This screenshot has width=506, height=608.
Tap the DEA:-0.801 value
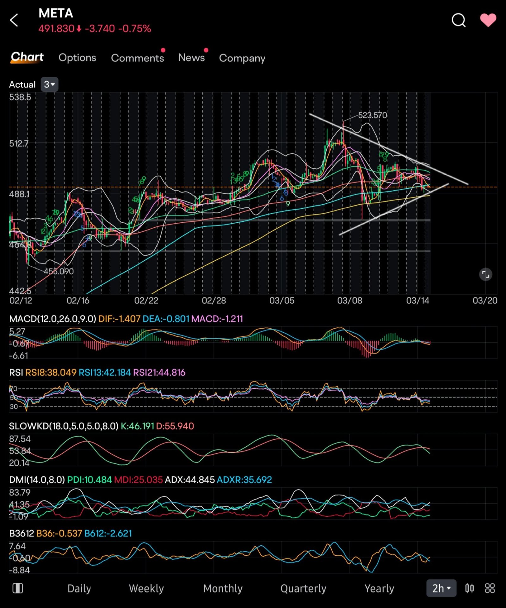166,319
